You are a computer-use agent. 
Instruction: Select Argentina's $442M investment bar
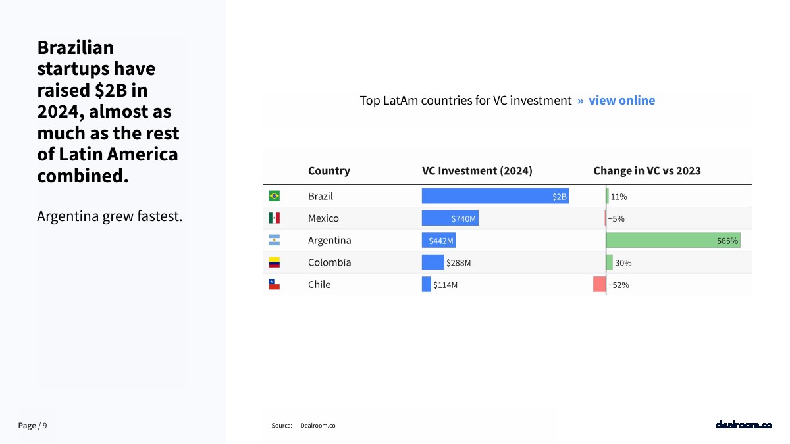[438, 240]
